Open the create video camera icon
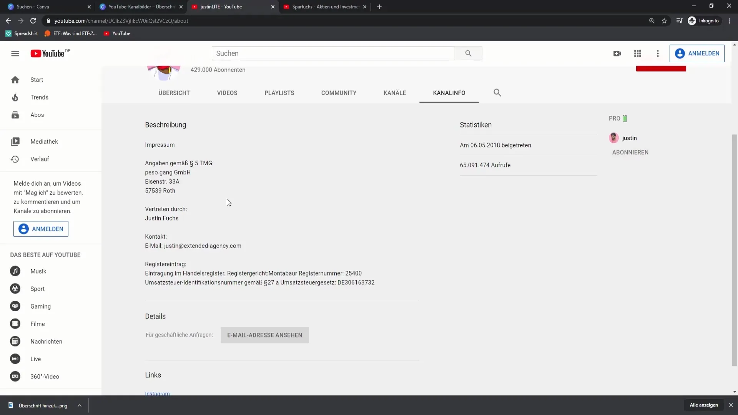Viewport: 738px width, 415px height. (617, 53)
